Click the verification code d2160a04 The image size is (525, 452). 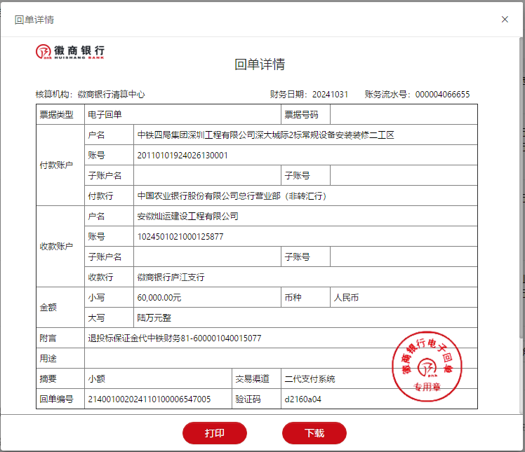coord(304,399)
